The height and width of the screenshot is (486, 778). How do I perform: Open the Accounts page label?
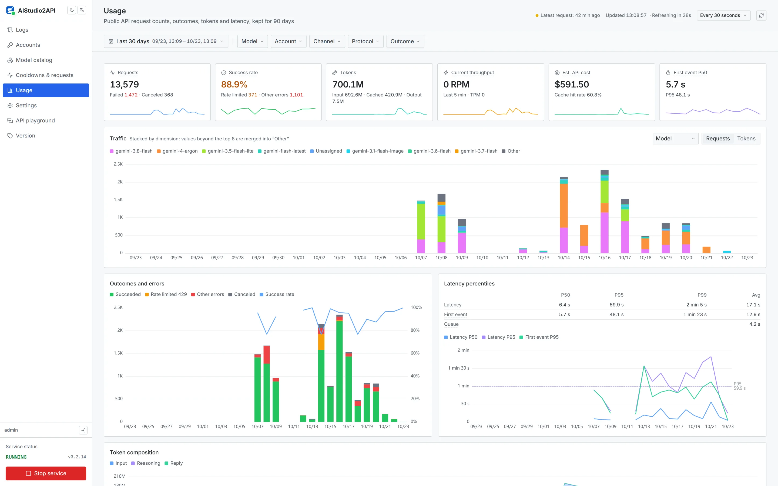pyautogui.click(x=28, y=45)
